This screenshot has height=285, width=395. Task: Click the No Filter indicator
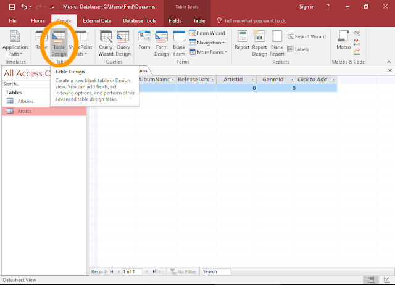point(183,271)
